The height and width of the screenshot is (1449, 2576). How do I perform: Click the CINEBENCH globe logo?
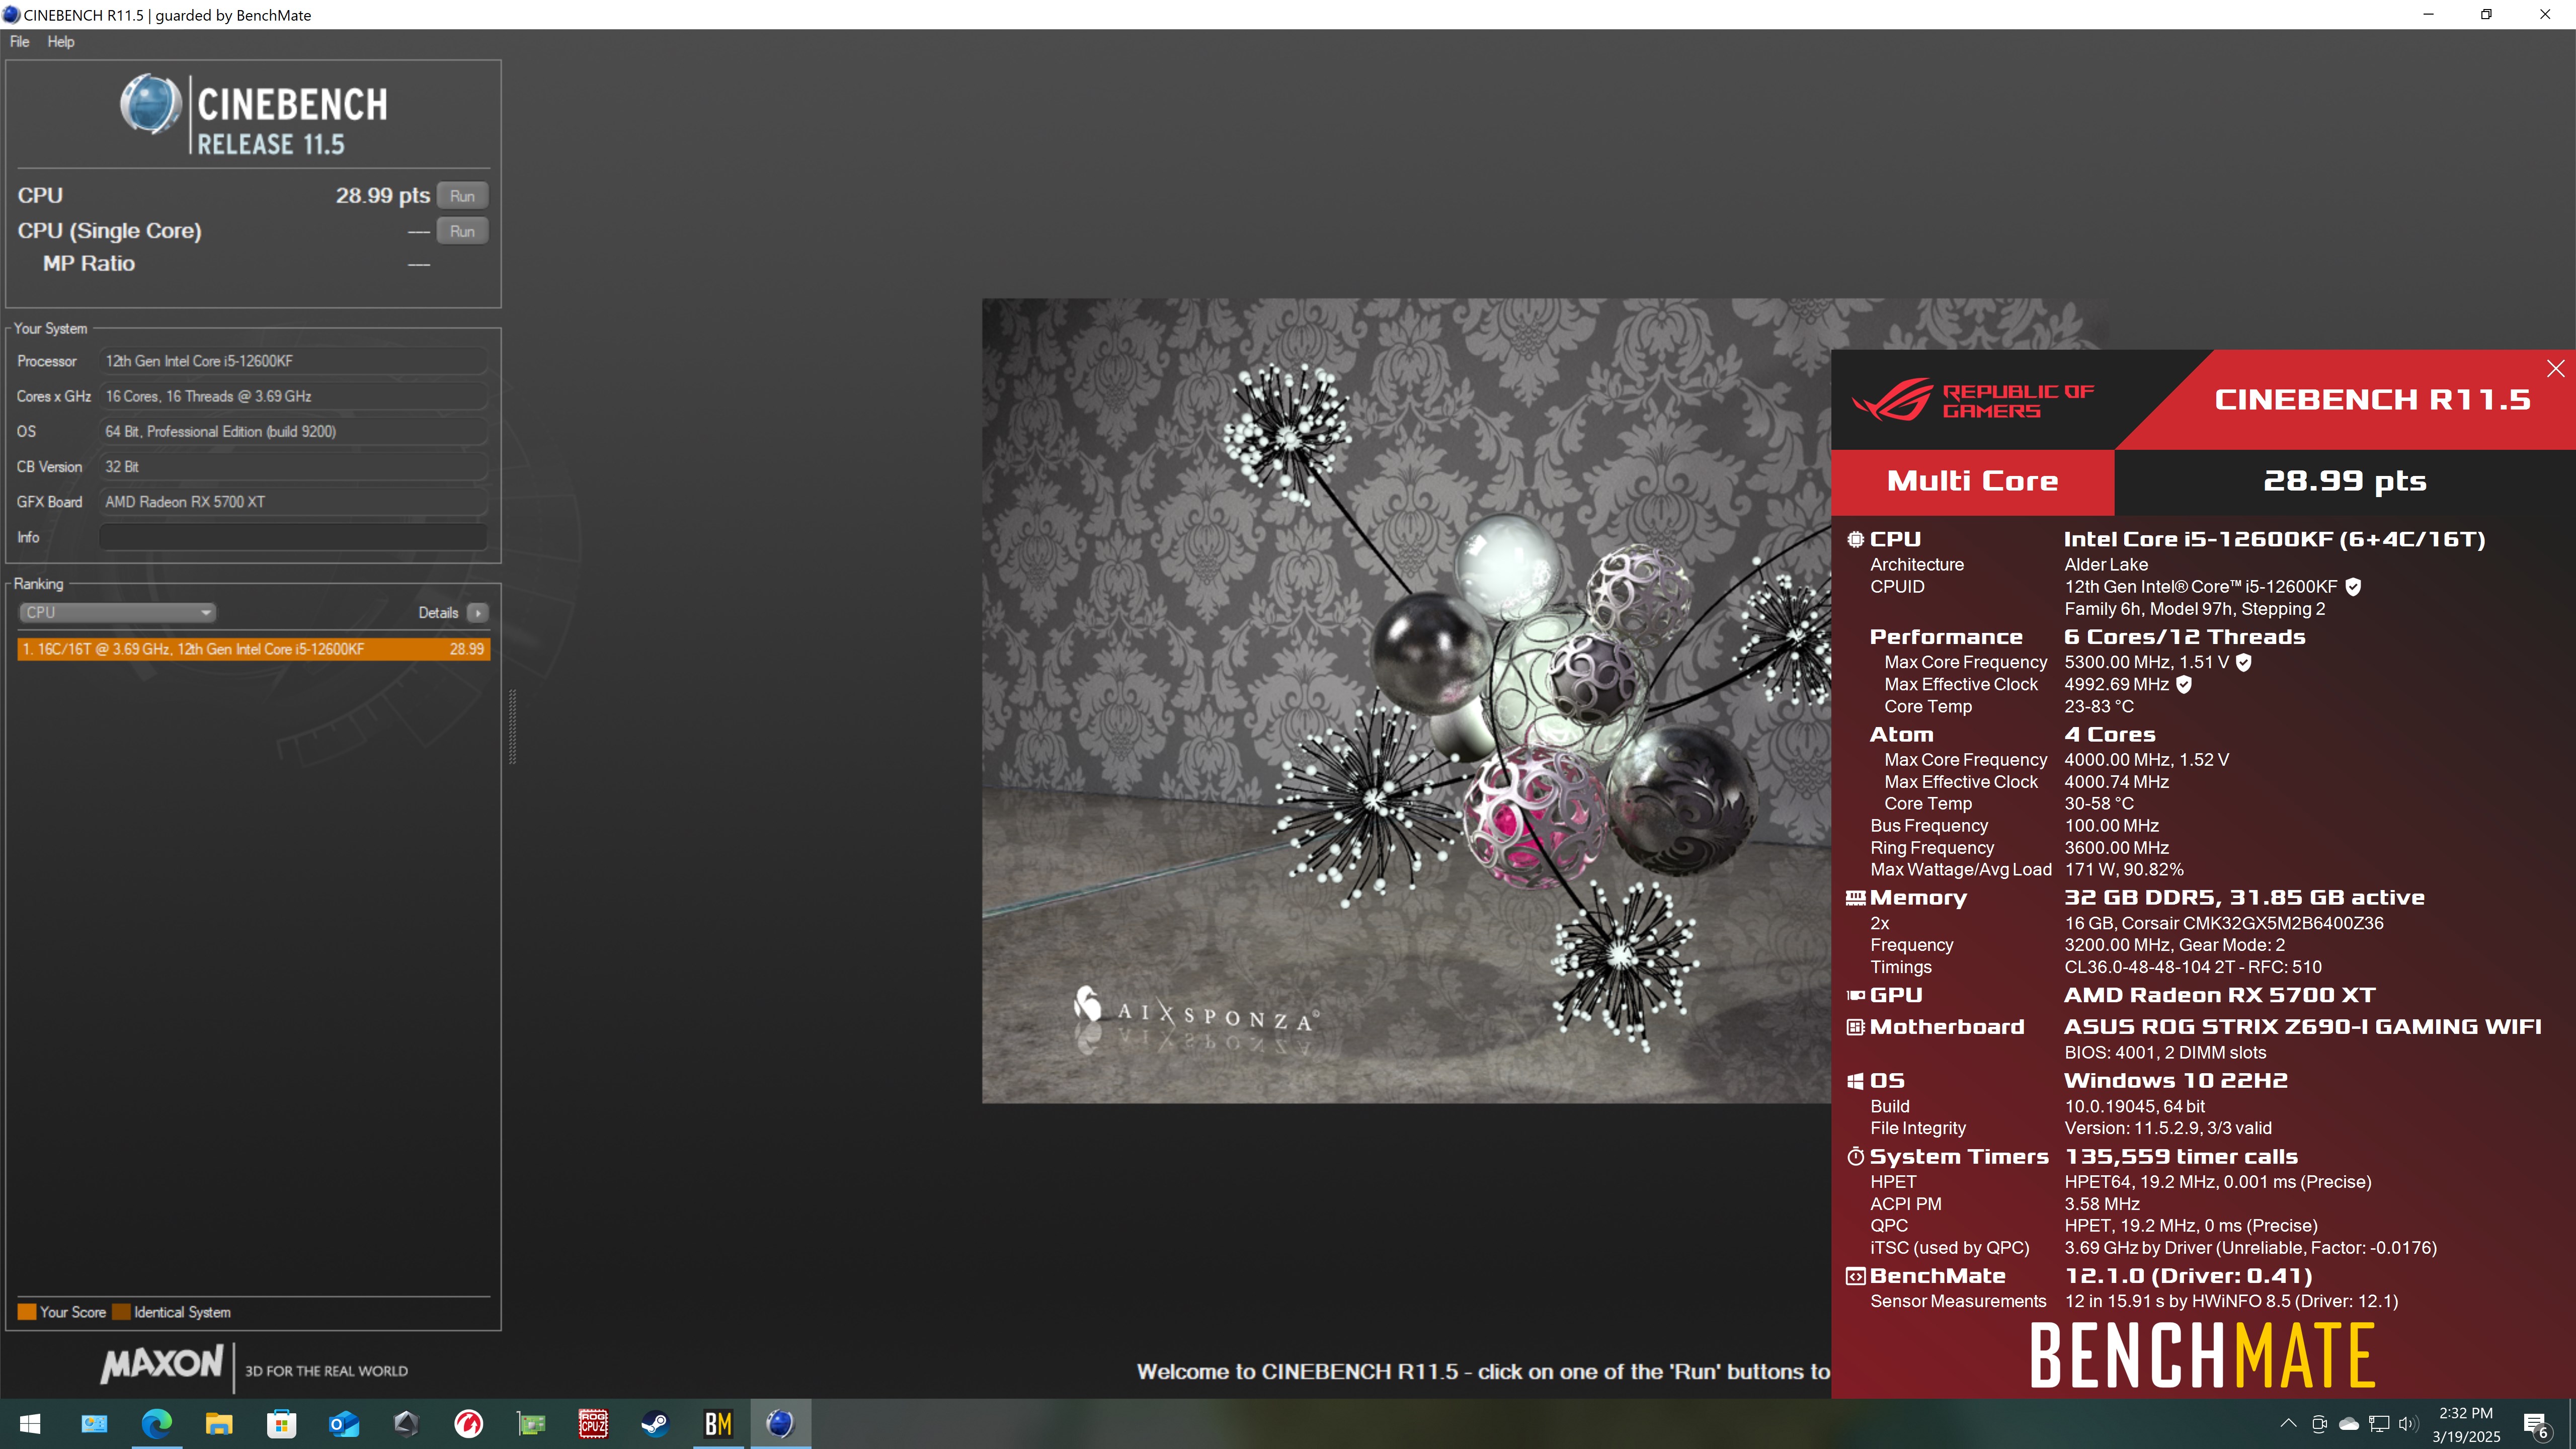point(151,104)
